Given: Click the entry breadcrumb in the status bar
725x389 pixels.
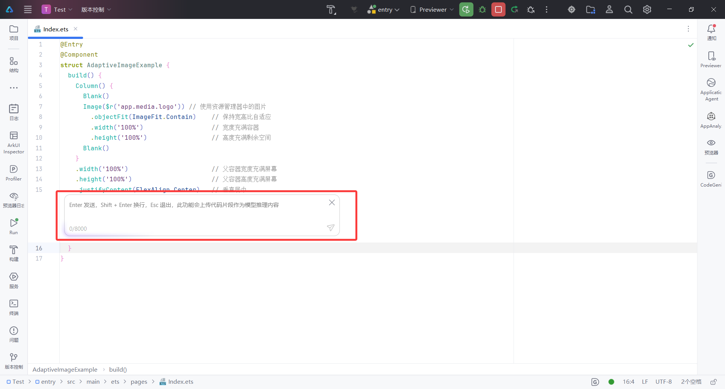Looking at the screenshot, I should (x=45, y=381).
